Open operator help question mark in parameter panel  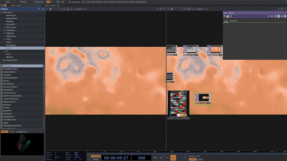(224, 16)
